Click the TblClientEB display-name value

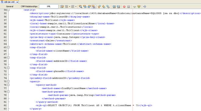[x=59, y=17]
